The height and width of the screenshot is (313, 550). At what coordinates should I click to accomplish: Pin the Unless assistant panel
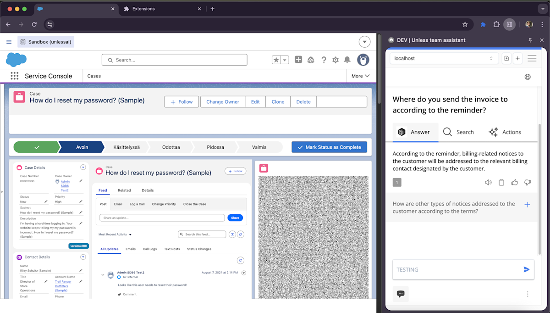(x=530, y=40)
